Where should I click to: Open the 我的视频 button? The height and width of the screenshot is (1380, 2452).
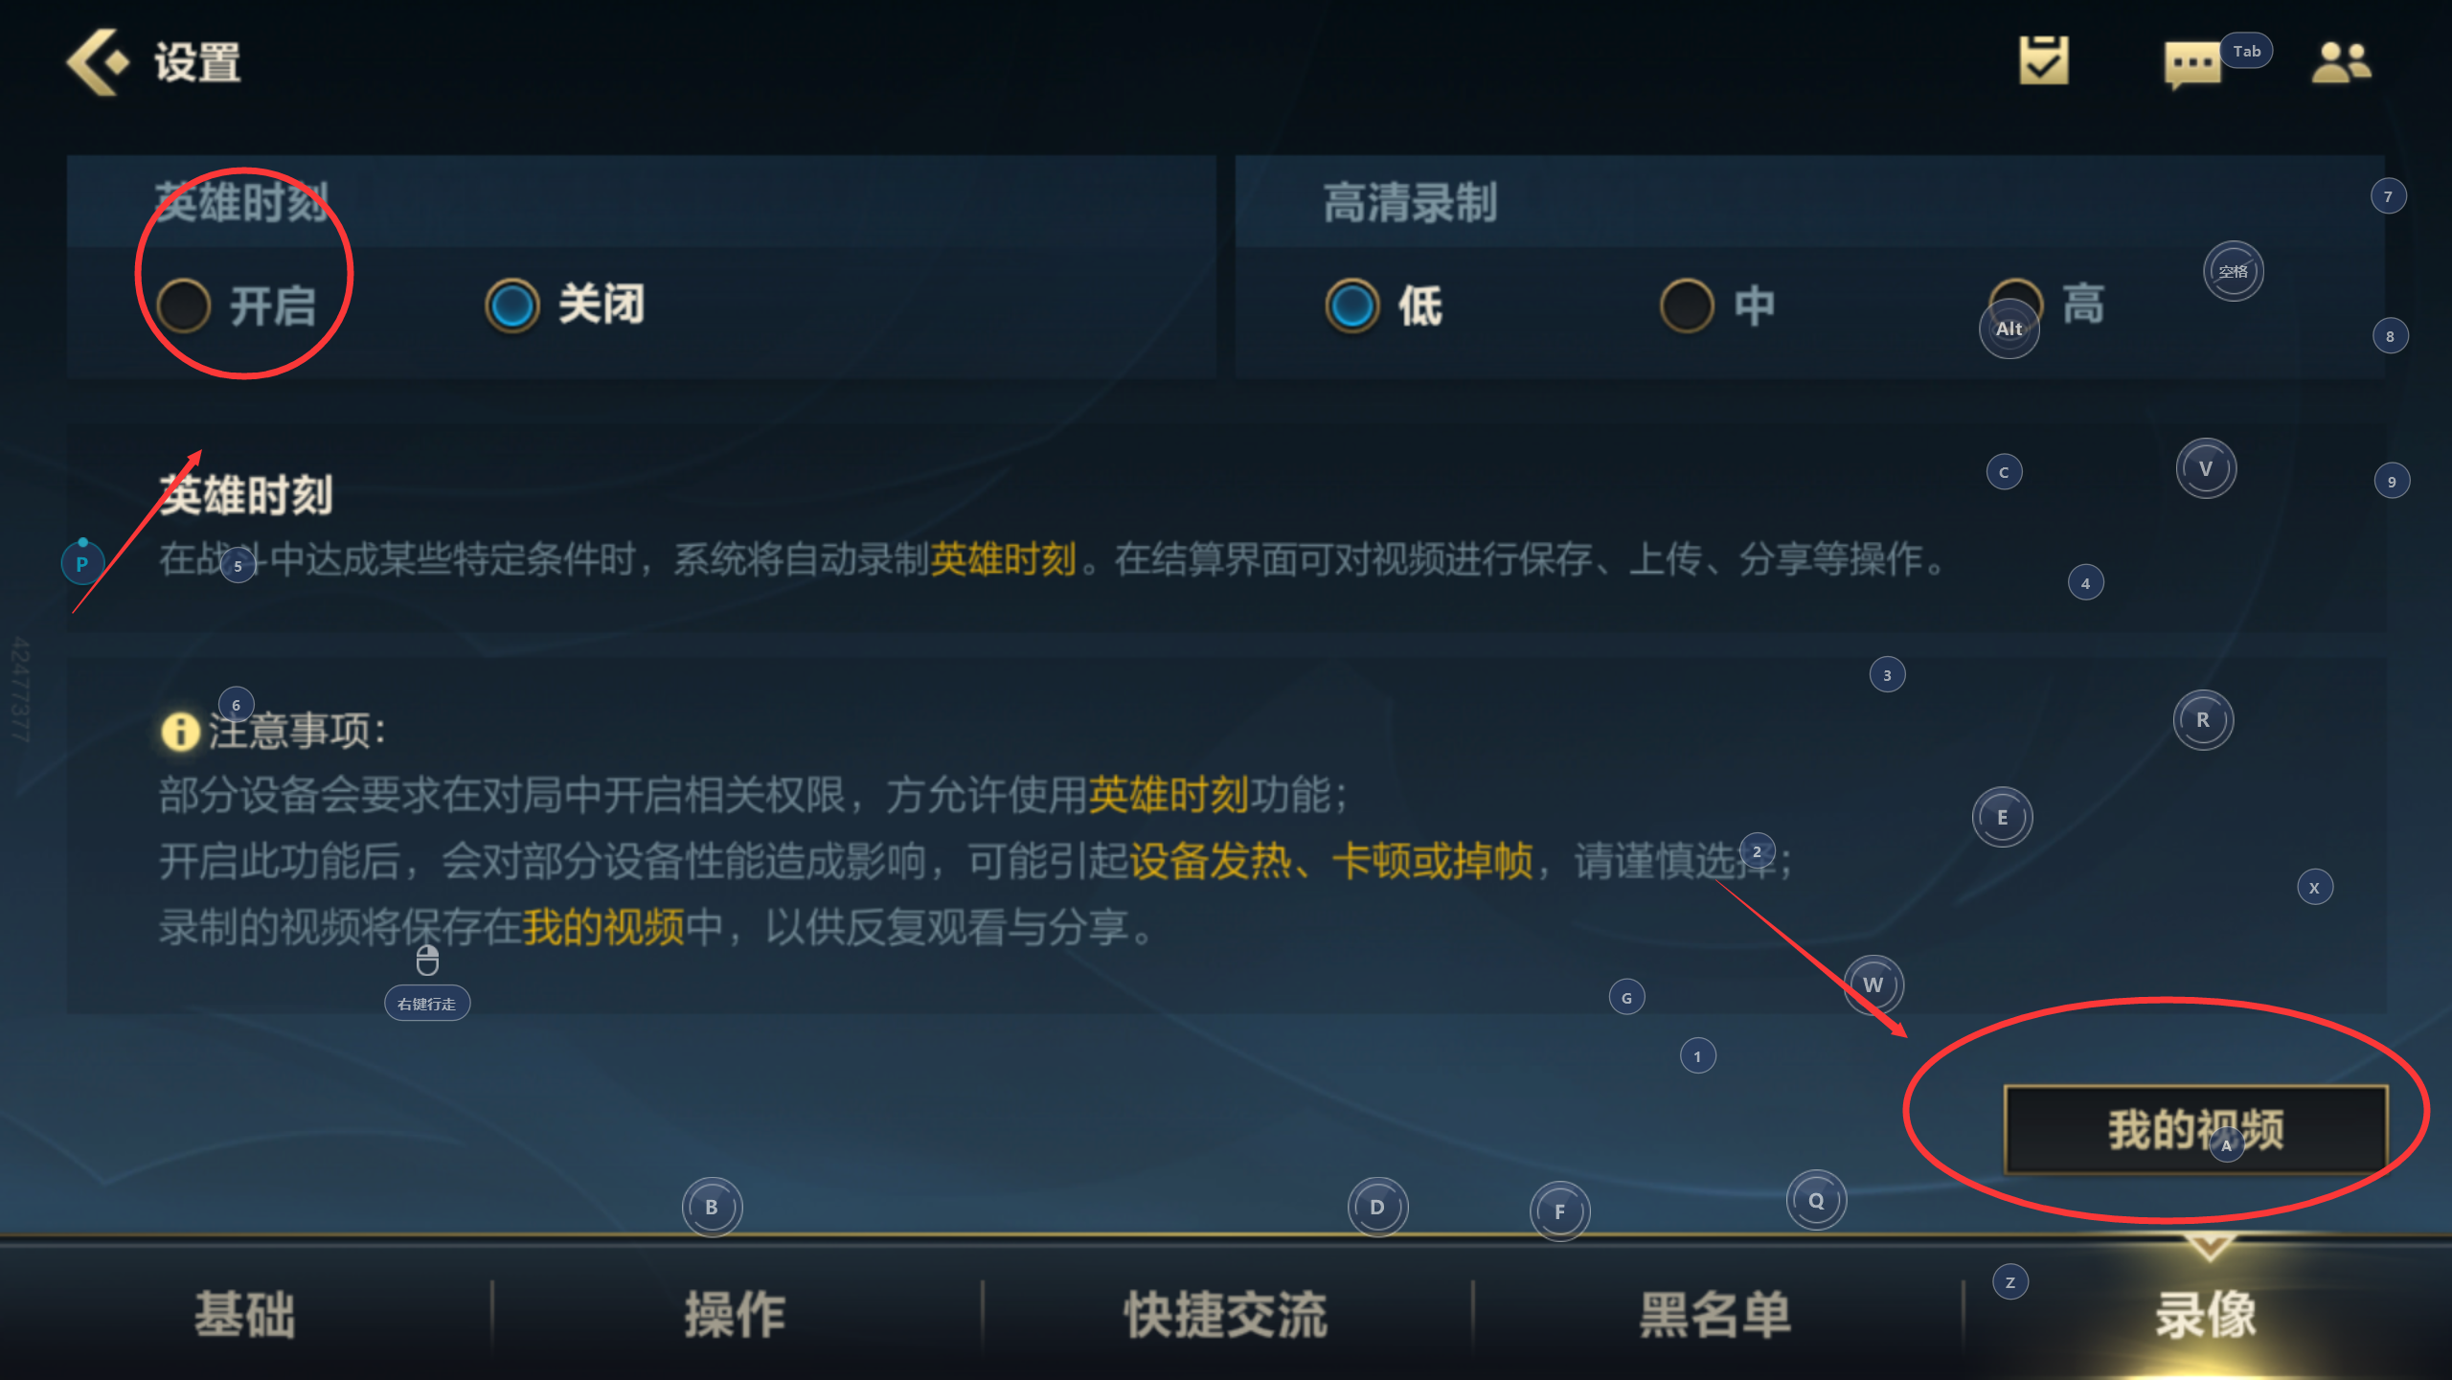pos(2195,1130)
